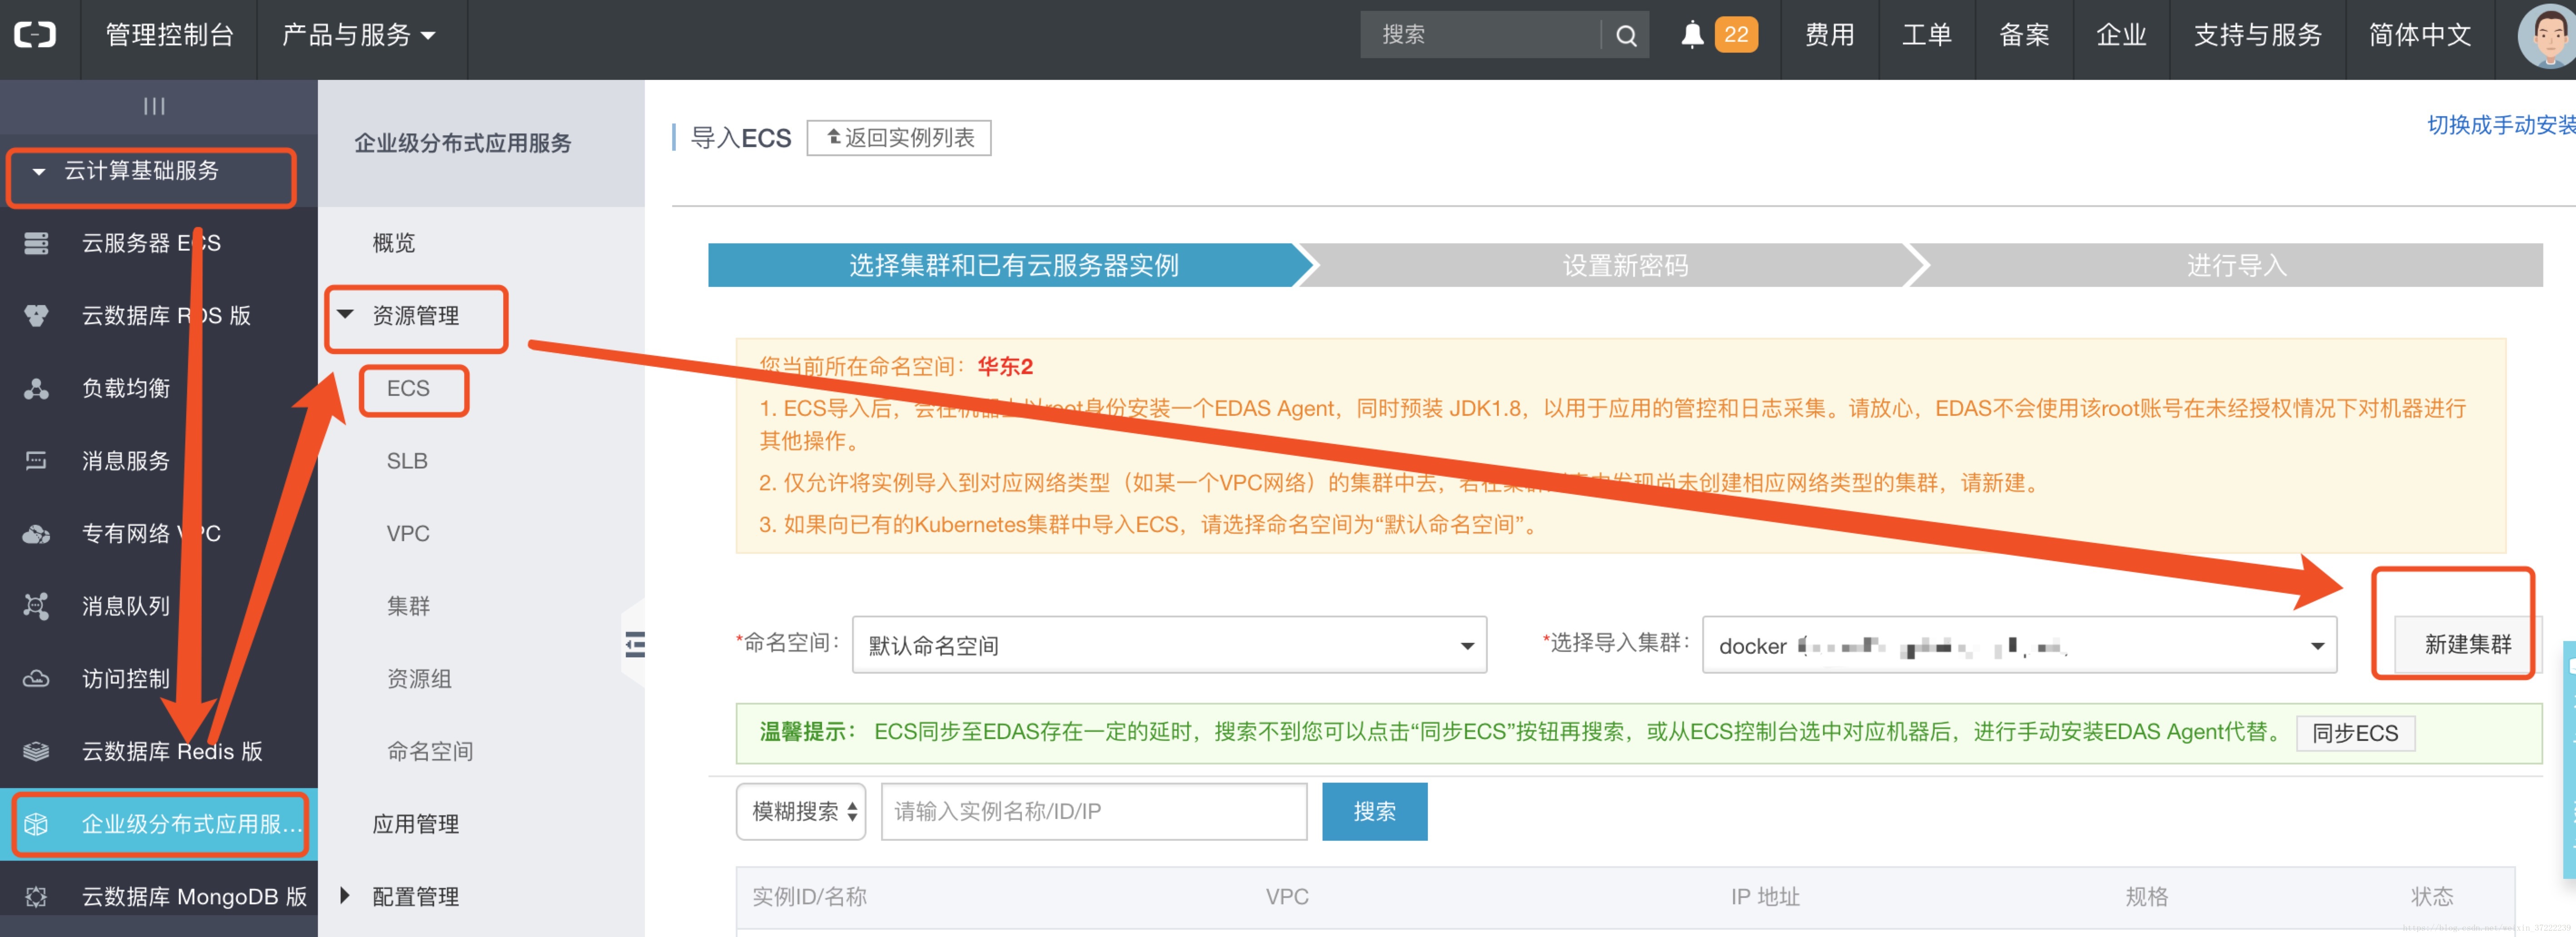Select SLB under 资源管理
This screenshot has height=937, width=2576.
[x=407, y=461]
